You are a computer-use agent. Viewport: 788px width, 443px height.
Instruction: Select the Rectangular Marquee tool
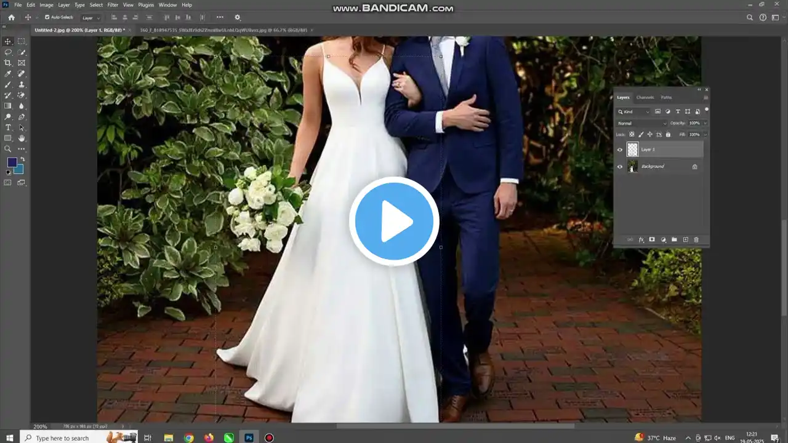click(22, 41)
